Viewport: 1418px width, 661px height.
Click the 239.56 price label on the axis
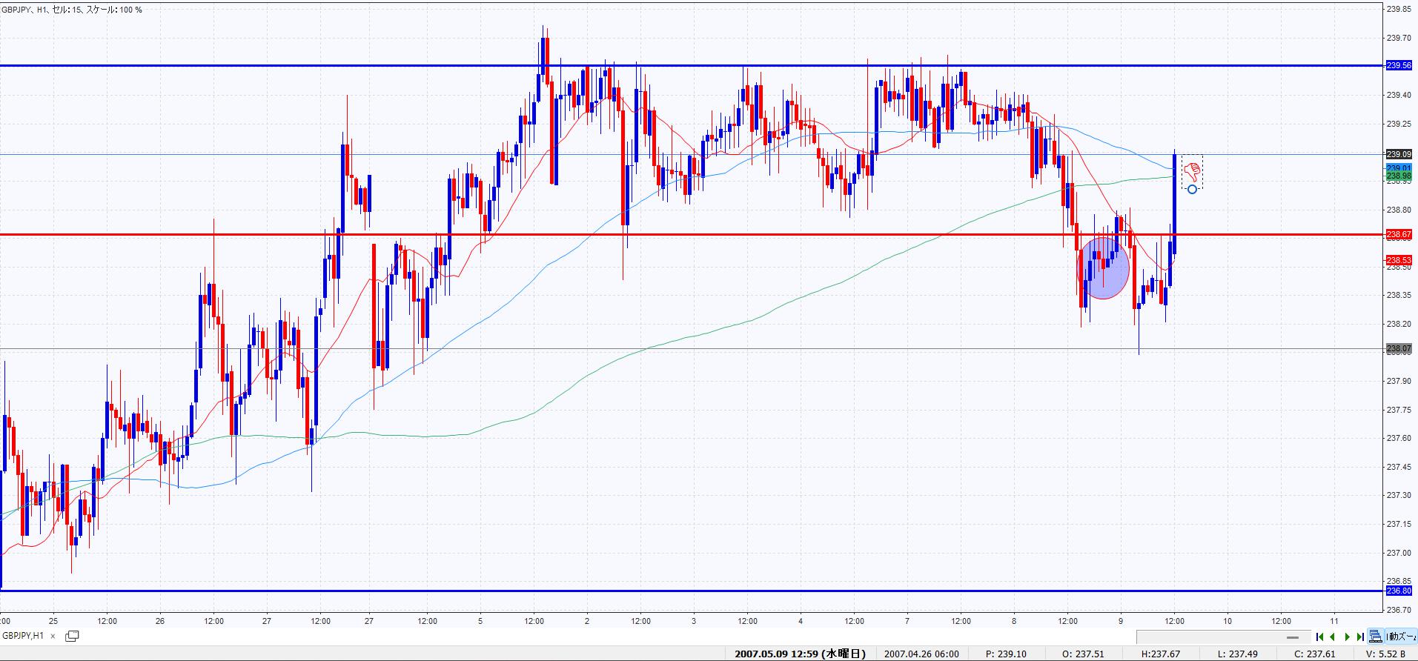(x=1399, y=66)
